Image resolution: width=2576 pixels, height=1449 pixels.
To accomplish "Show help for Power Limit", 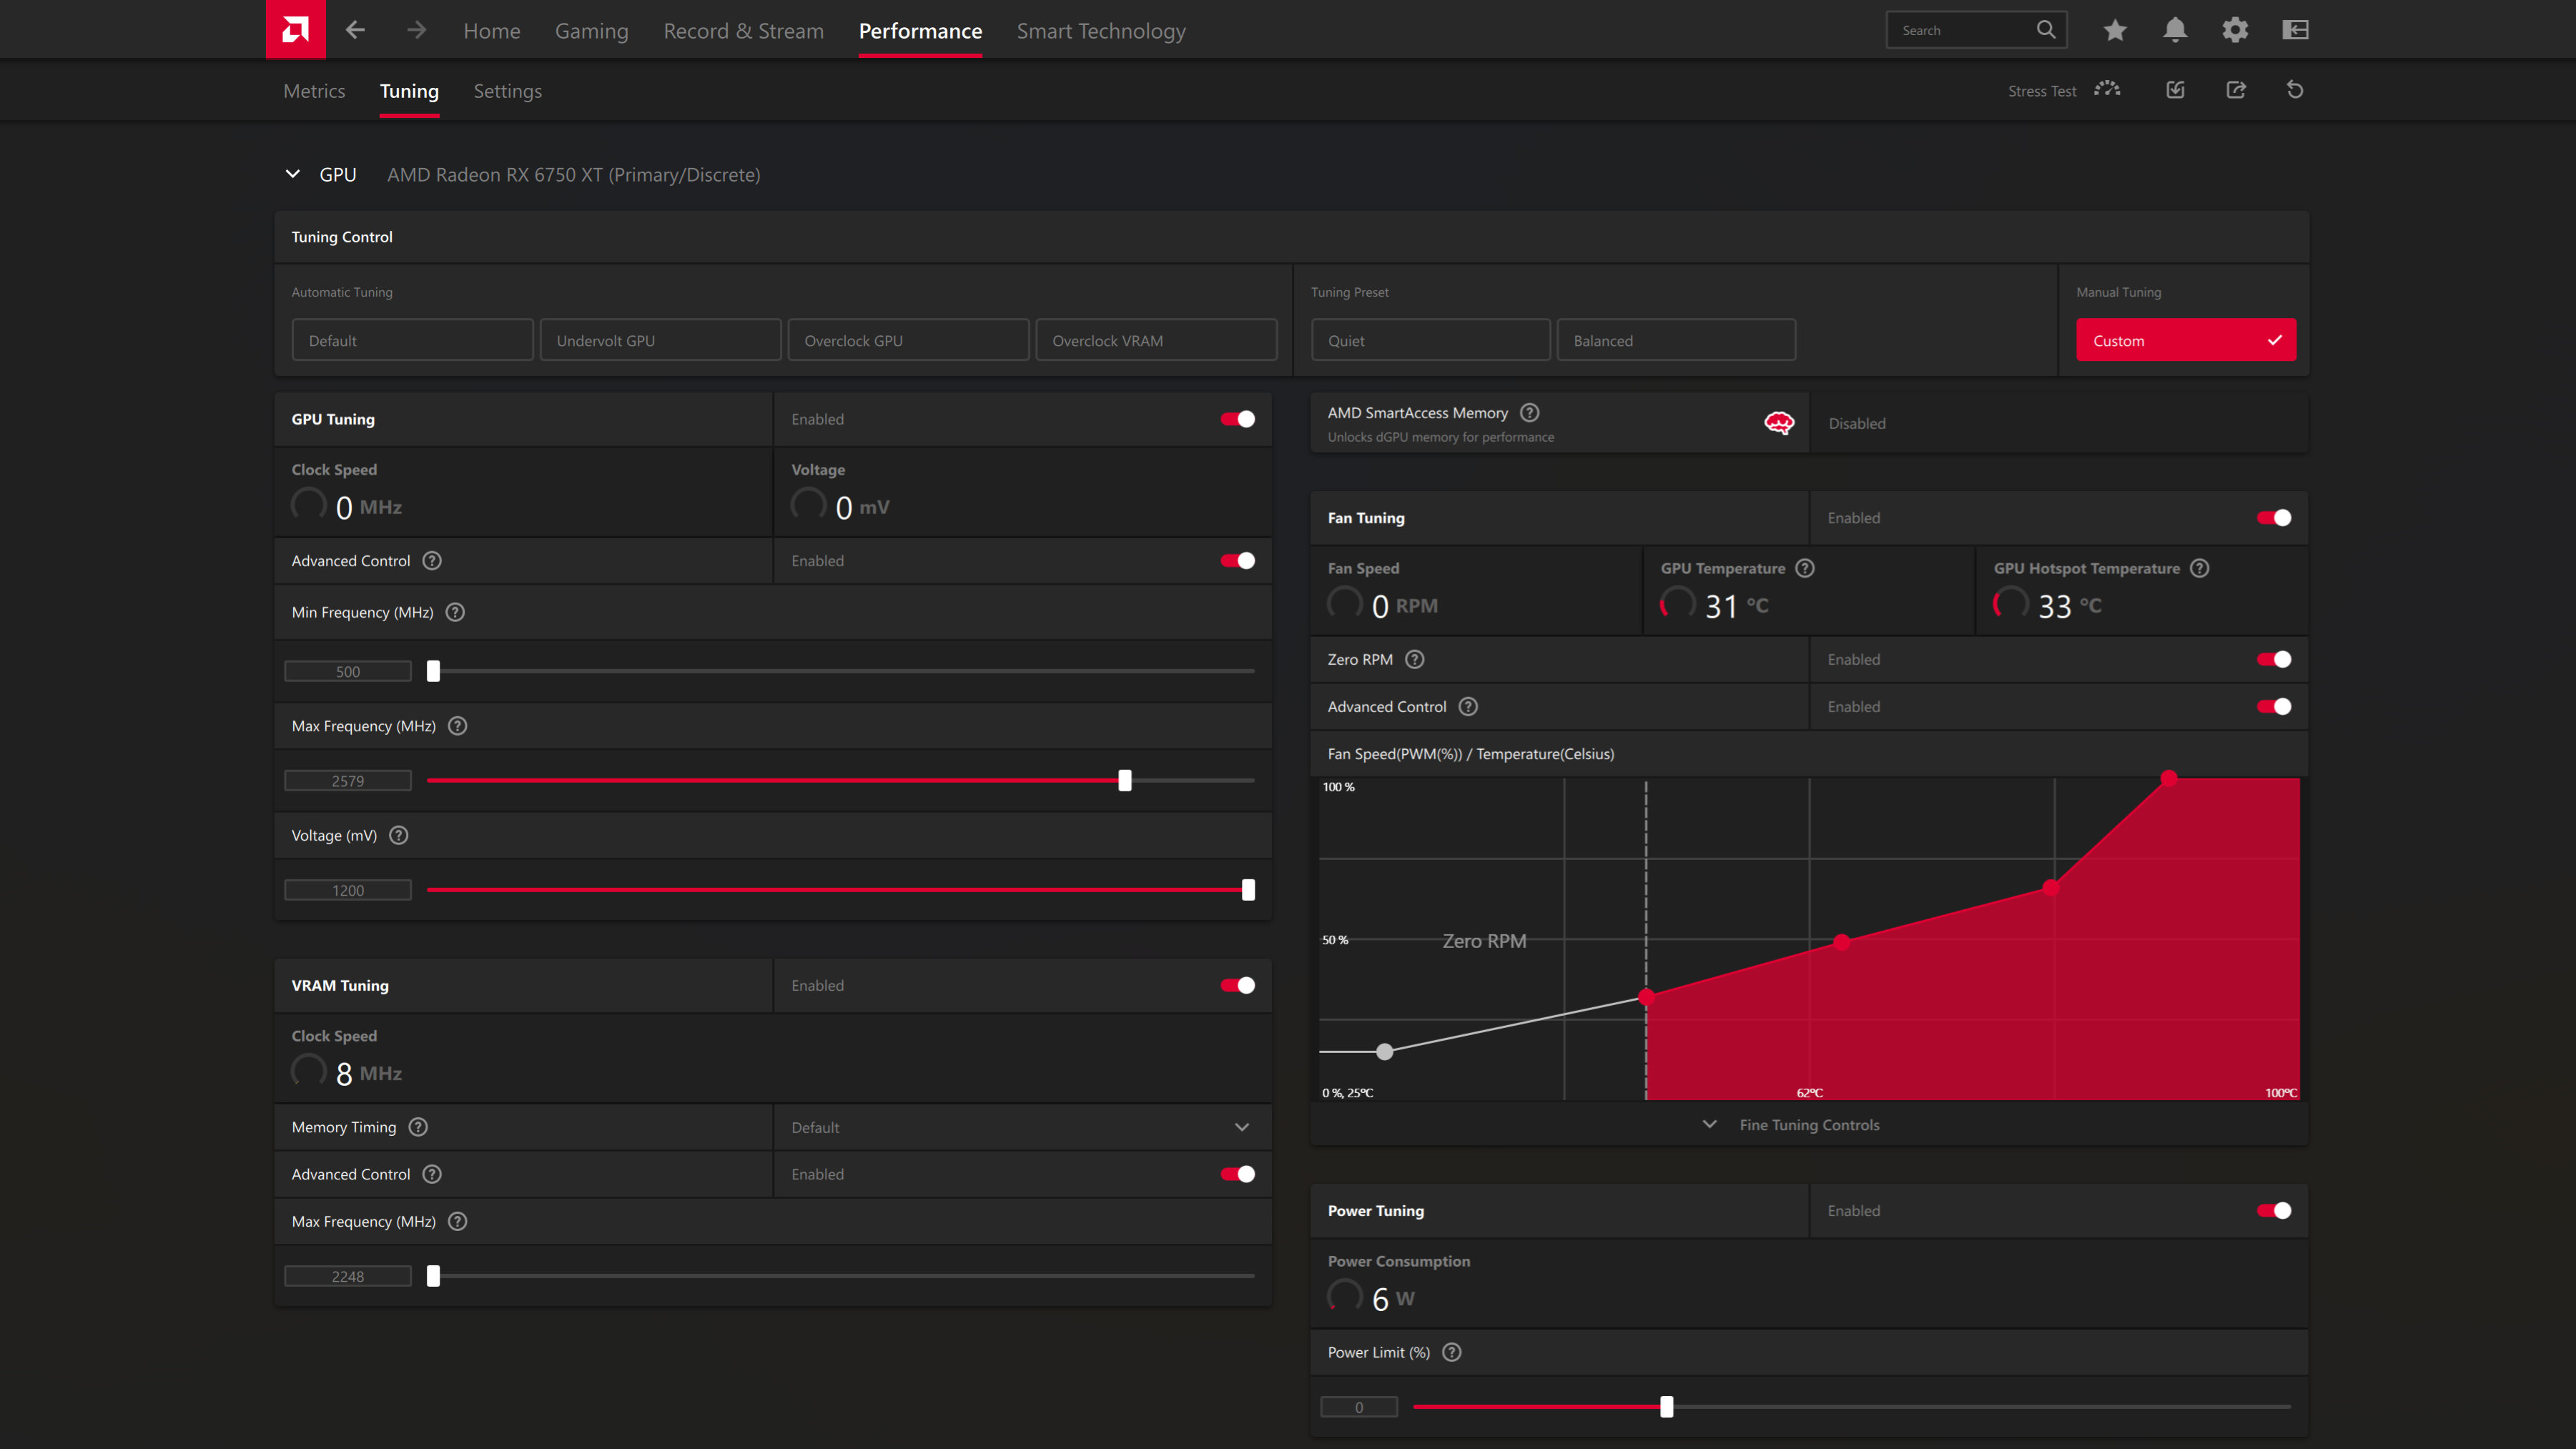I will [x=1451, y=1352].
